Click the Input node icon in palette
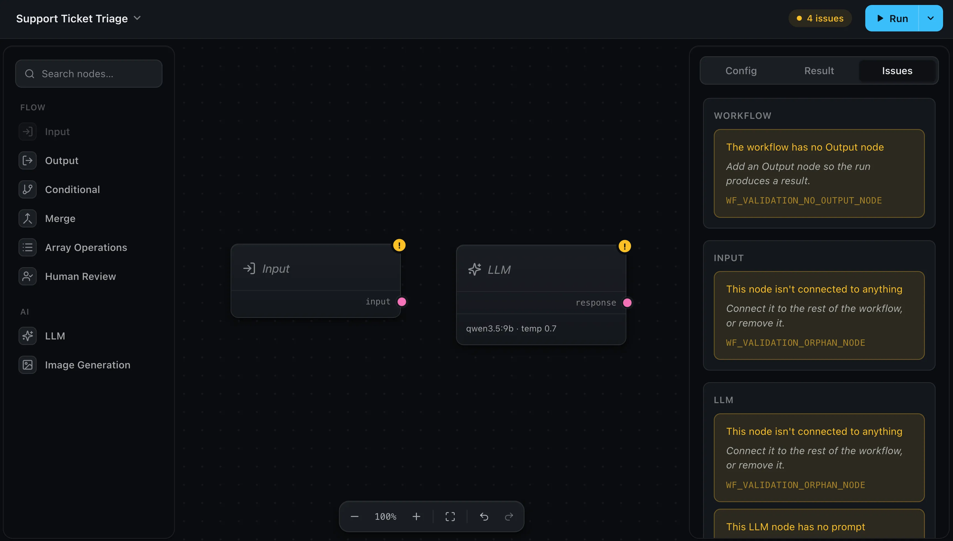Viewport: 953px width, 541px height. coord(28,132)
